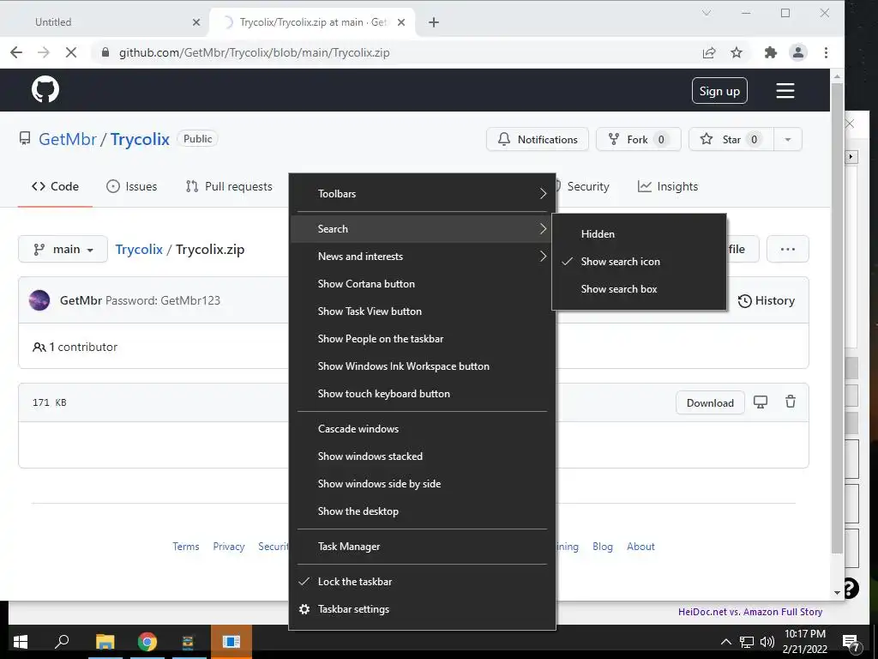Choose Show windows side by side
Image resolution: width=878 pixels, height=659 pixels.
click(422, 484)
